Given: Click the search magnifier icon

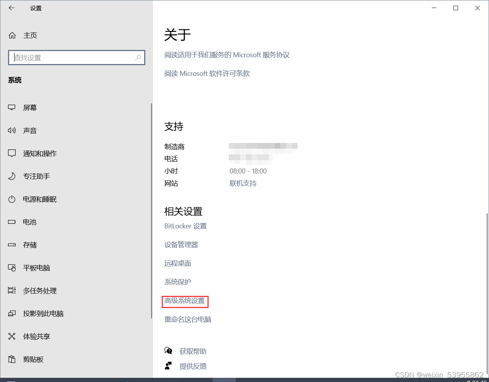Looking at the screenshot, I should pyautogui.click(x=138, y=58).
